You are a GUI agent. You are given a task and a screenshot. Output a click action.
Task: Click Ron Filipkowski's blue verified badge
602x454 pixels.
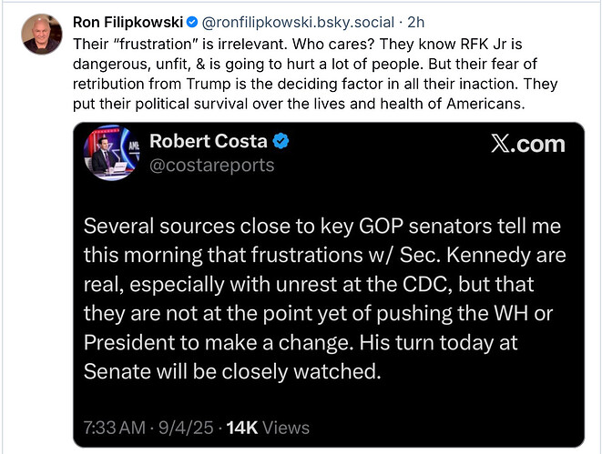point(192,22)
